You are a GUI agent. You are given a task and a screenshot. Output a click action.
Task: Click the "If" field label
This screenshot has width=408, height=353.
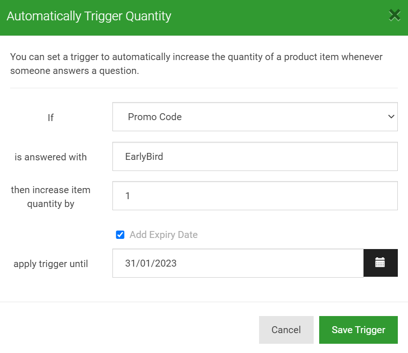[x=51, y=117]
